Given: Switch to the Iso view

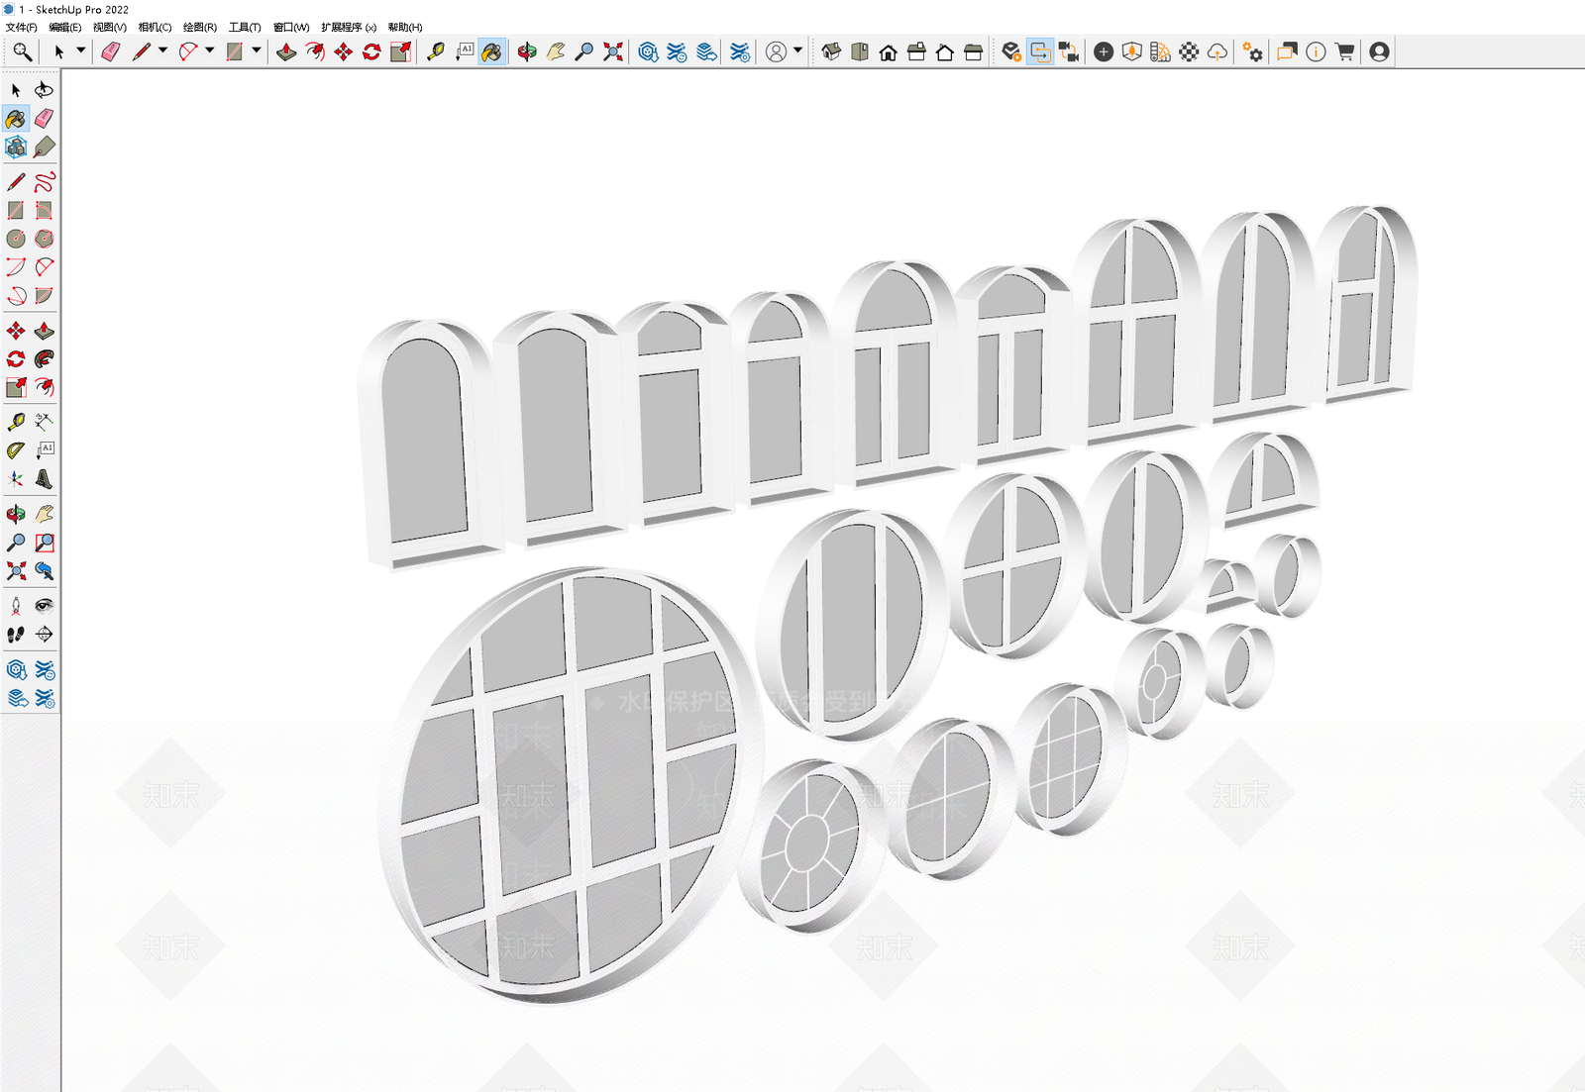Looking at the screenshot, I should pos(831,51).
